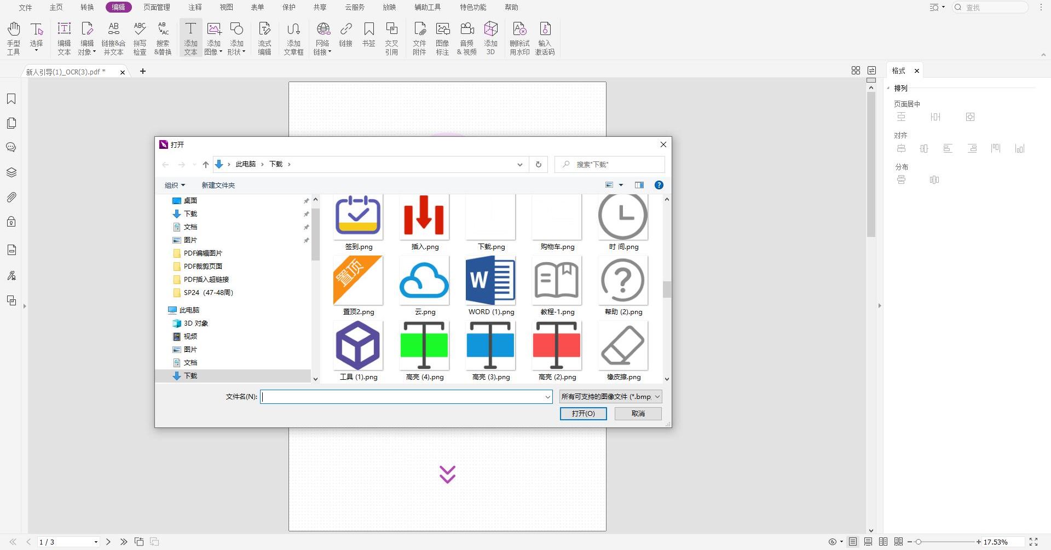Viewport: 1051px width, 550px height.
Task: Click the refresh button in the address bar
Action: tap(538, 164)
